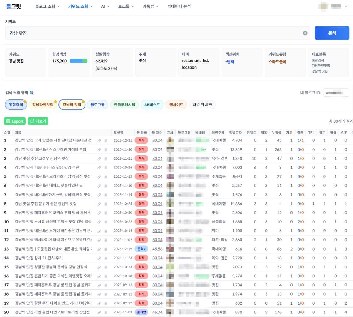
Task: Click the 13,819 visitor count in rank 2
Action: coord(236,149)
